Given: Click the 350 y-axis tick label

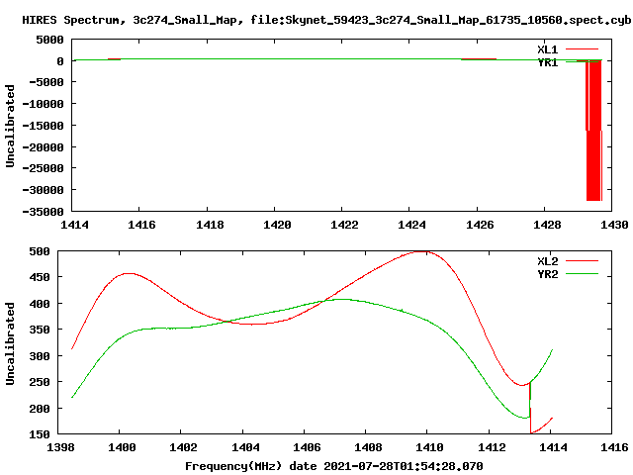Looking at the screenshot, I should coord(40,330).
